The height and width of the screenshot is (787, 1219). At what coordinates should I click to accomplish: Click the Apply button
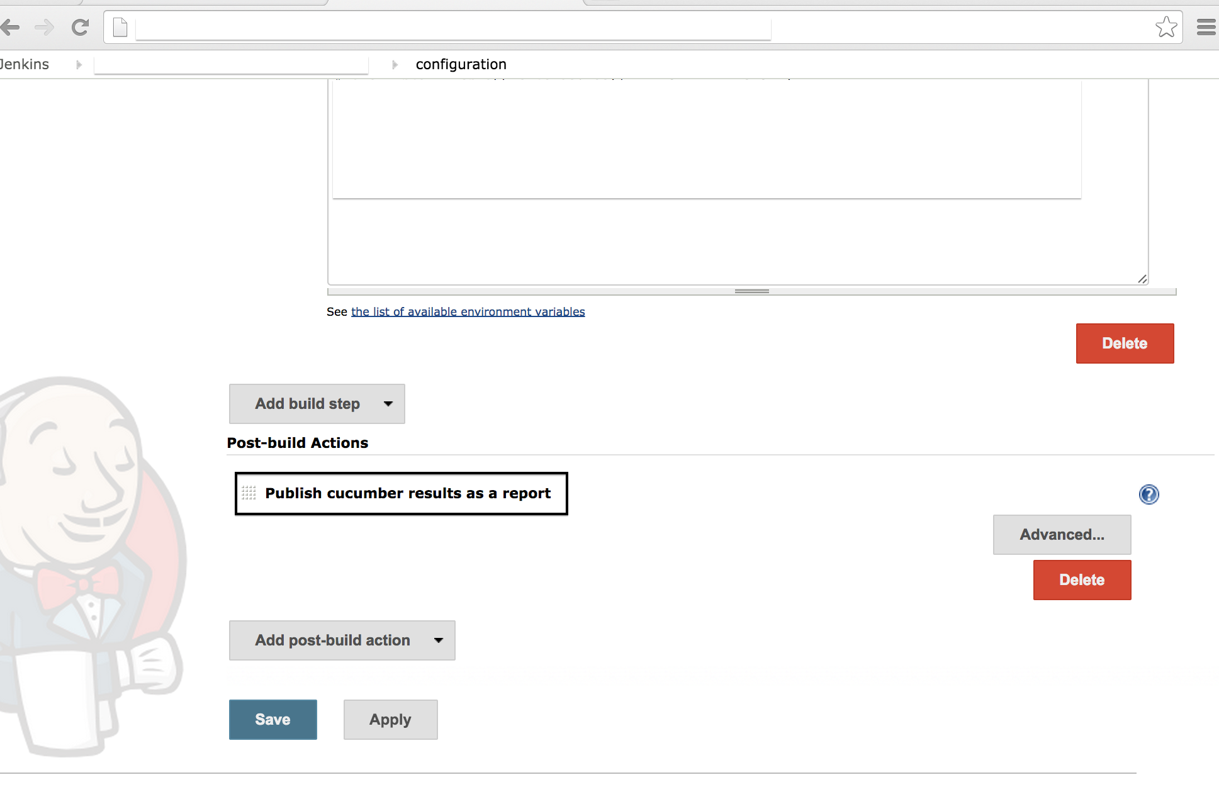coord(390,720)
